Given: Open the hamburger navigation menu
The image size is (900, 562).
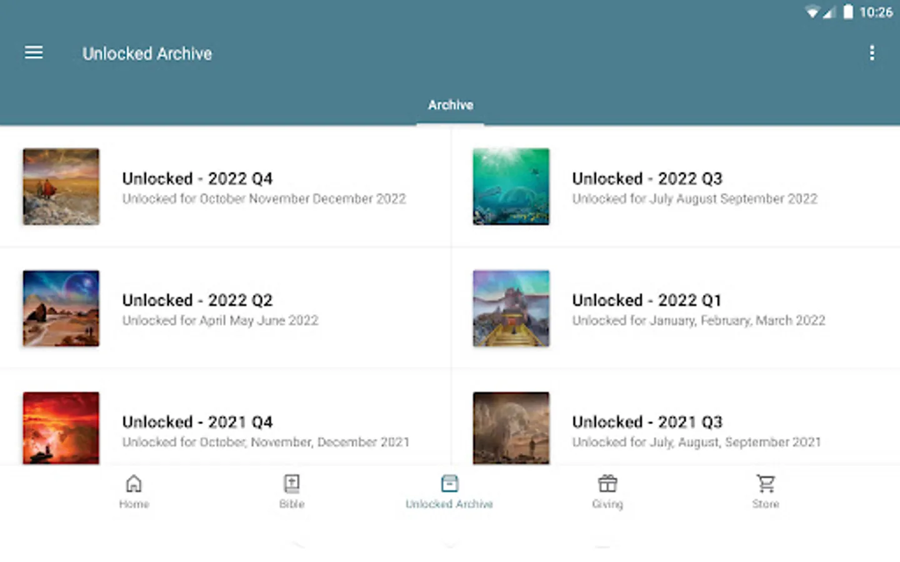Looking at the screenshot, I should coord(34,53).
